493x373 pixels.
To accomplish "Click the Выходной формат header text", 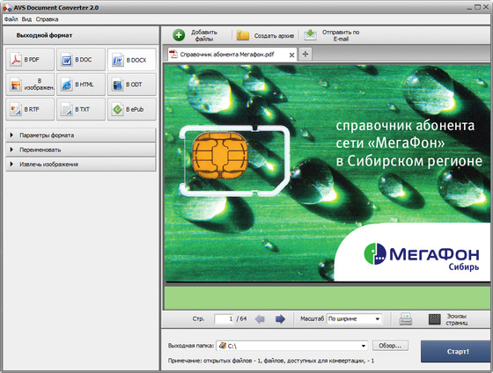I will click(44, 35).
